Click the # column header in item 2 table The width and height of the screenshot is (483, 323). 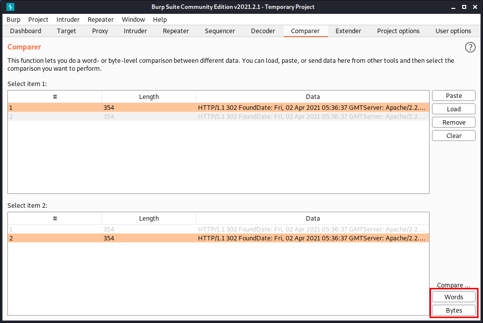tap(55, 218)
